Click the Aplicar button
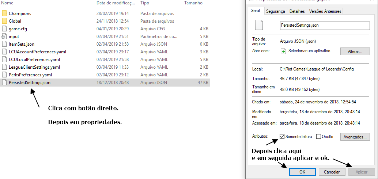Image resolution: width=378 pixels, height=179 pixels. point(361,172)
